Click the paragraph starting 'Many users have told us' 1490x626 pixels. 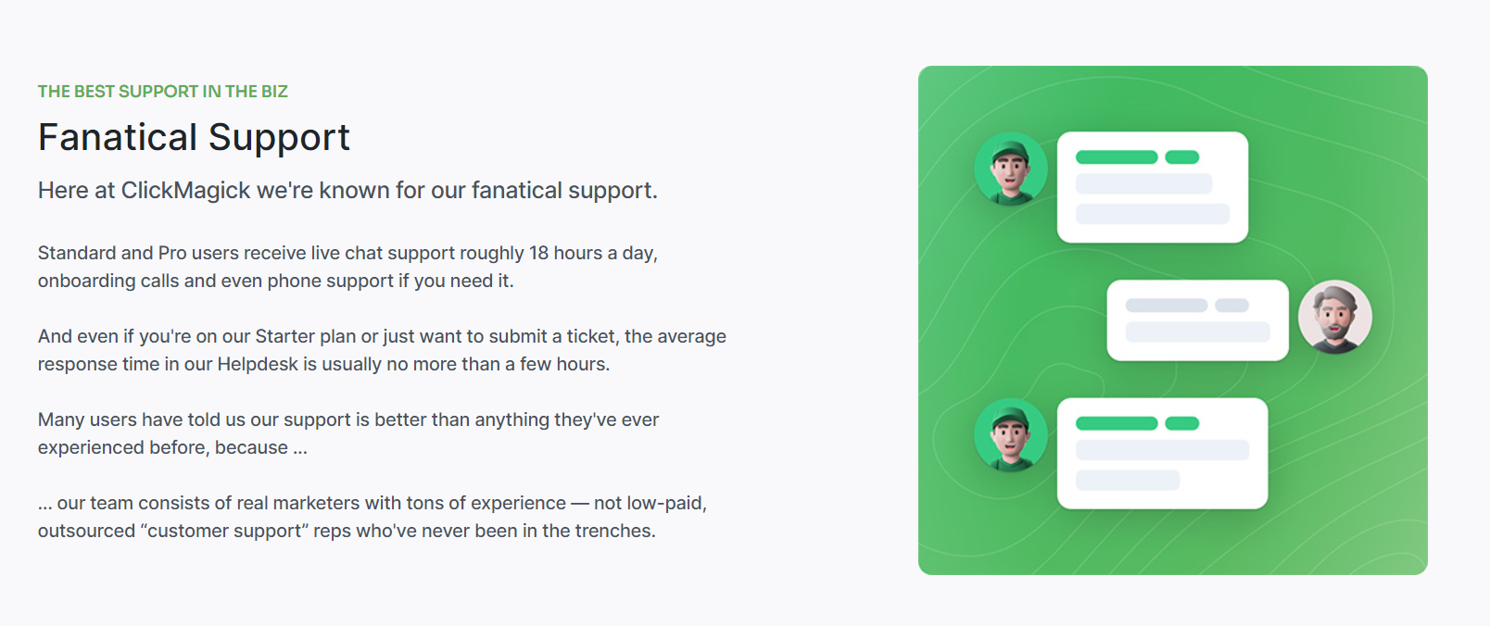point(348,433)
